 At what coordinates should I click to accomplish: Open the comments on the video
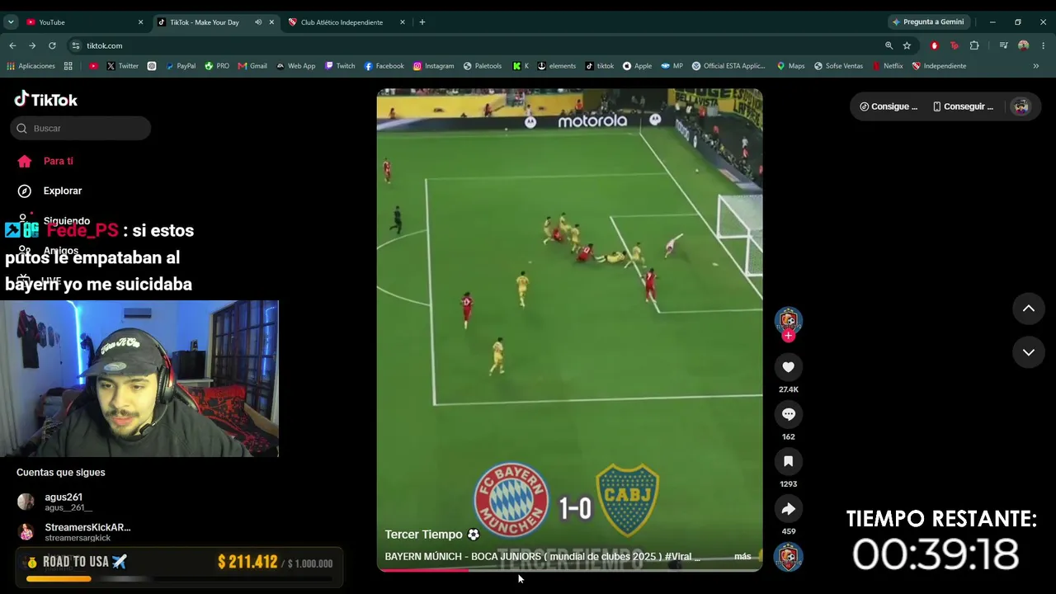788,414
